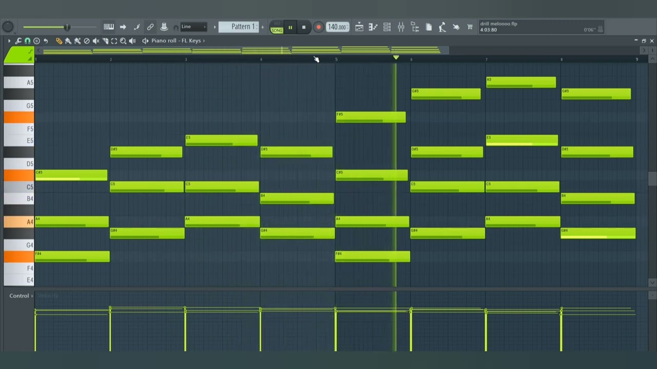The image size is (657, 369).
Task: Click the highlighted A4 piano key
Action: pyautogui.click(x=19, y=222)
